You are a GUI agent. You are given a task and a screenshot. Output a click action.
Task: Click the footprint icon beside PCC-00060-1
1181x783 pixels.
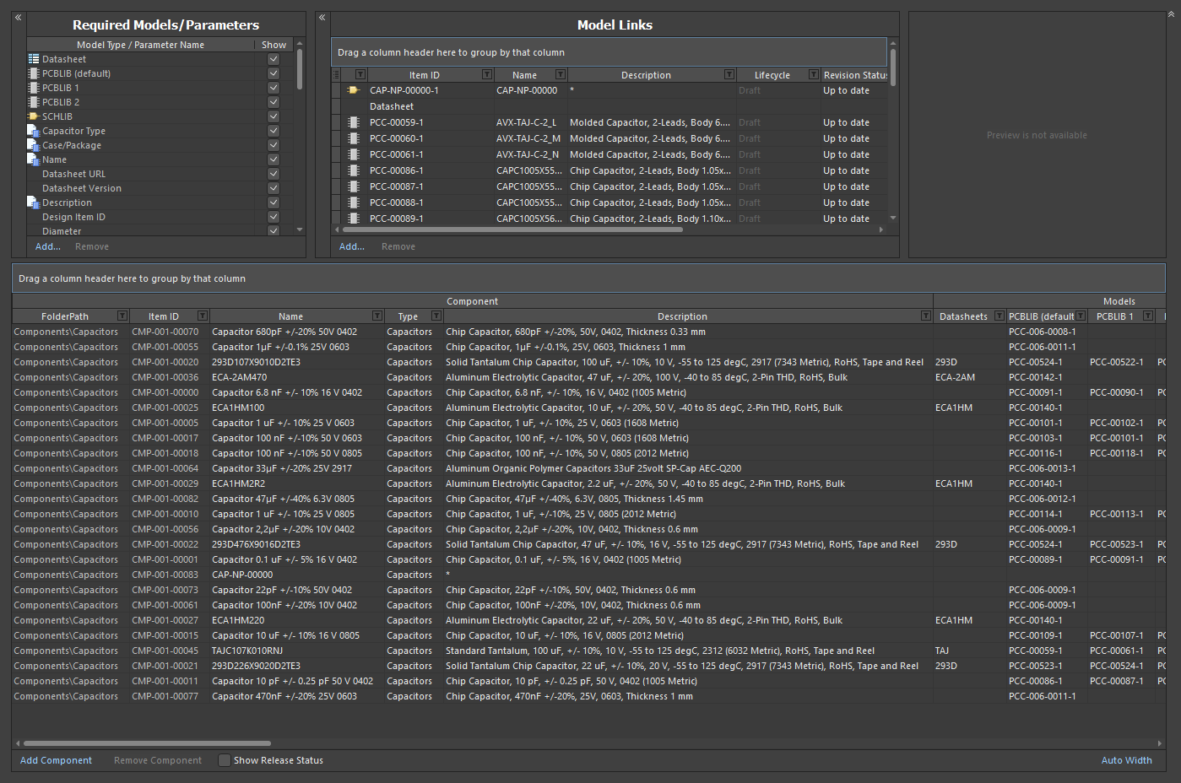pos(354,138)
